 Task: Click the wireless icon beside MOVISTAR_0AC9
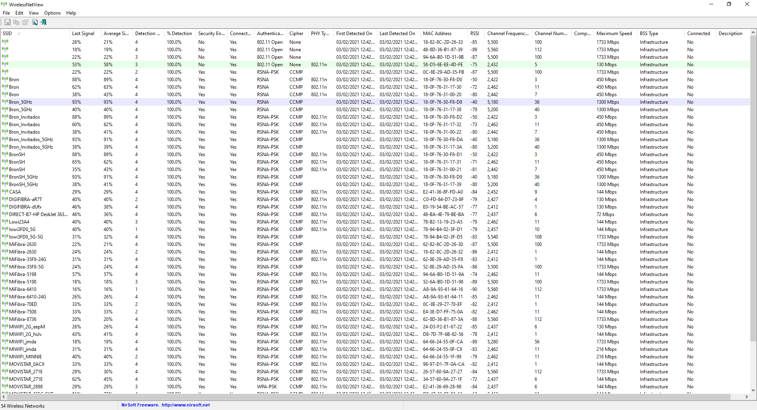pyautogui.click(x=5, y=364)
